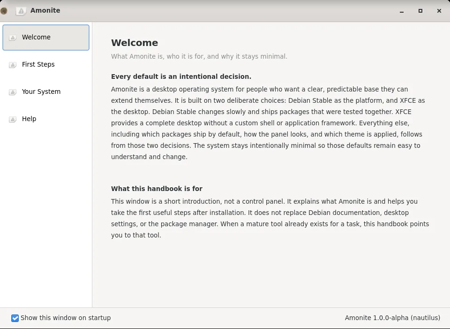Screen dimensions: 450x329
Task: Close the Amonite window
Action: [x=439, y=11]
